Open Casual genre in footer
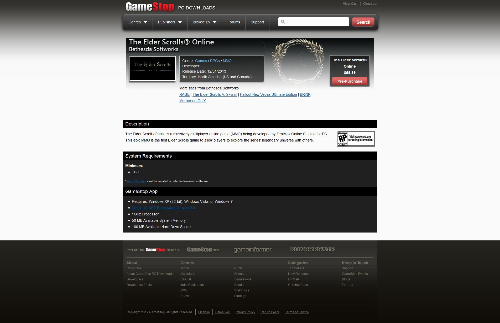The width and height of the screenshot is (500, 323). coord(186,279)
